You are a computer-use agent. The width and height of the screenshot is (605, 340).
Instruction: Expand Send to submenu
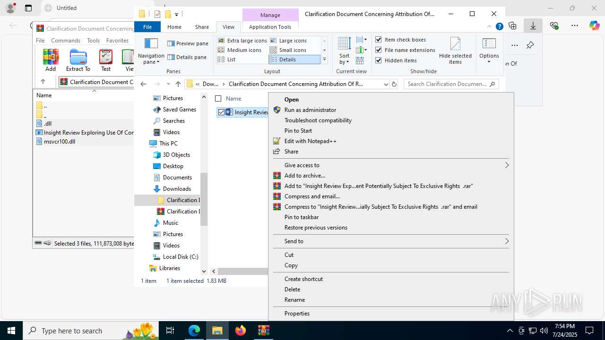[391, 241]
